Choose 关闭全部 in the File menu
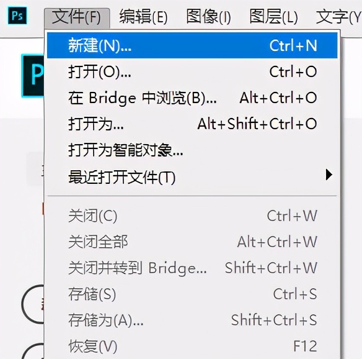 pos(192,242)
